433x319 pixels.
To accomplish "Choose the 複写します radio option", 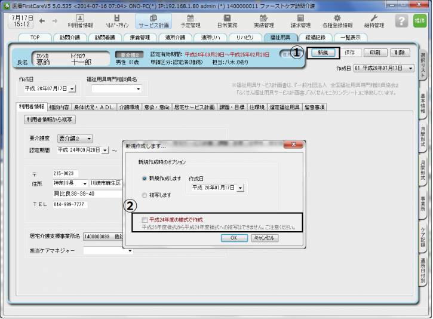I will [x=145, y=195].
